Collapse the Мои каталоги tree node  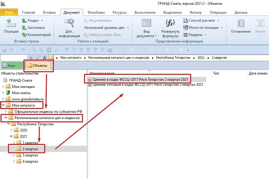[x=3, y=105]
